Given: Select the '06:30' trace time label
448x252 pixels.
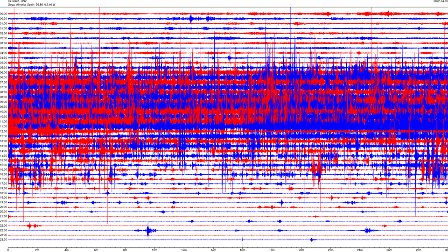Looking at the screenshot, I should pyautogui.click(x=3, y=77).
